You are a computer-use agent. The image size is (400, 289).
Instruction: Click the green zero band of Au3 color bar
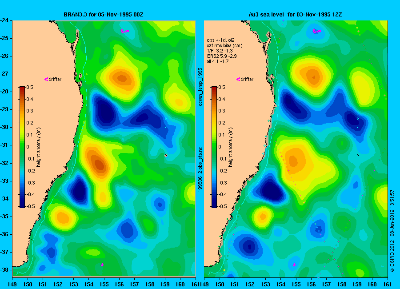[x=214, y=147]
